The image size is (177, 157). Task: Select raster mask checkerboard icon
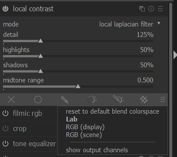[x=144, y=100]
